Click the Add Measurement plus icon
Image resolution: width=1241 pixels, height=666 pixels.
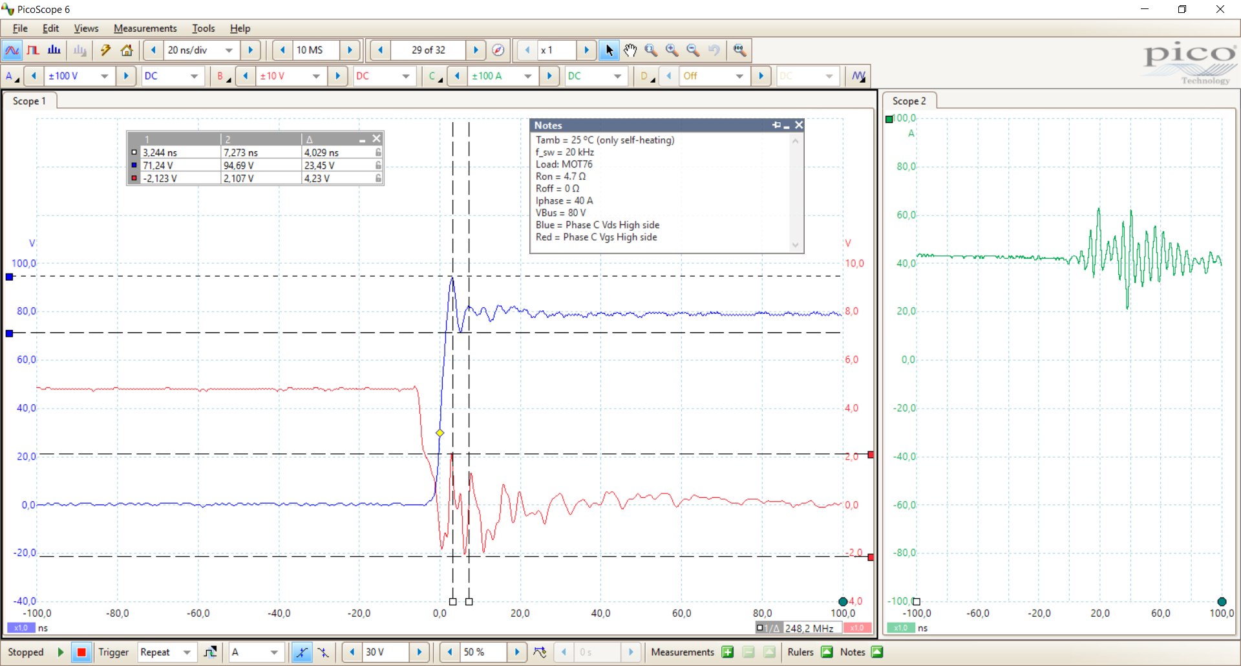728,652
